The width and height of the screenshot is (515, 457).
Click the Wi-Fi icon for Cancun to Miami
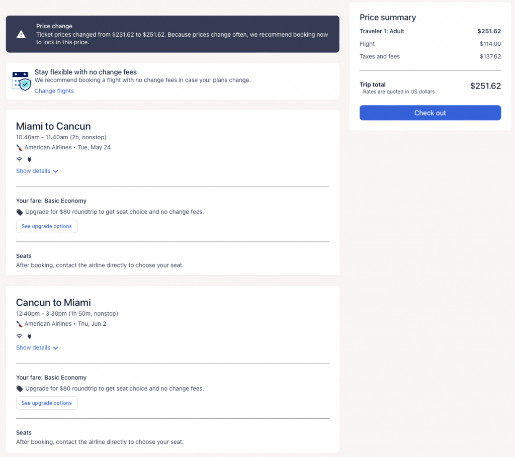[20, 336]
